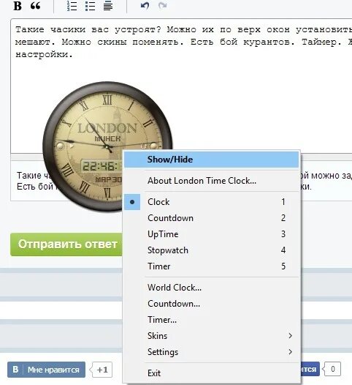Select Show/Hide in the context menu
Screen dimensions: 352x385
pos(211,160)
